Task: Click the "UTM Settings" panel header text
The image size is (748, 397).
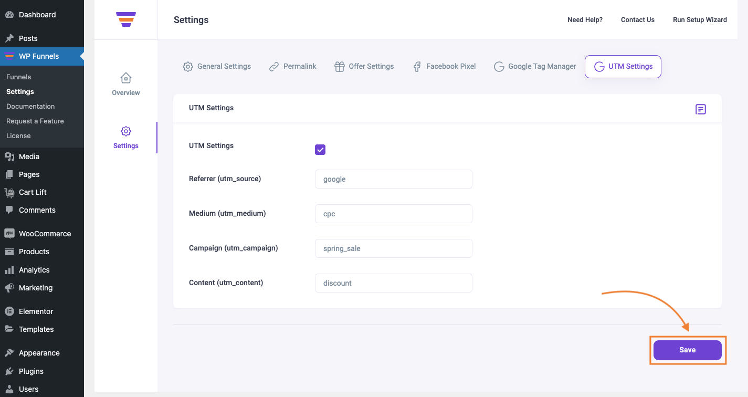Action: [x=211, y=108]
